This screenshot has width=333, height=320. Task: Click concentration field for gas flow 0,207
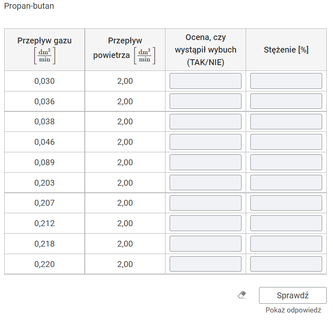(x=286, y=203)
